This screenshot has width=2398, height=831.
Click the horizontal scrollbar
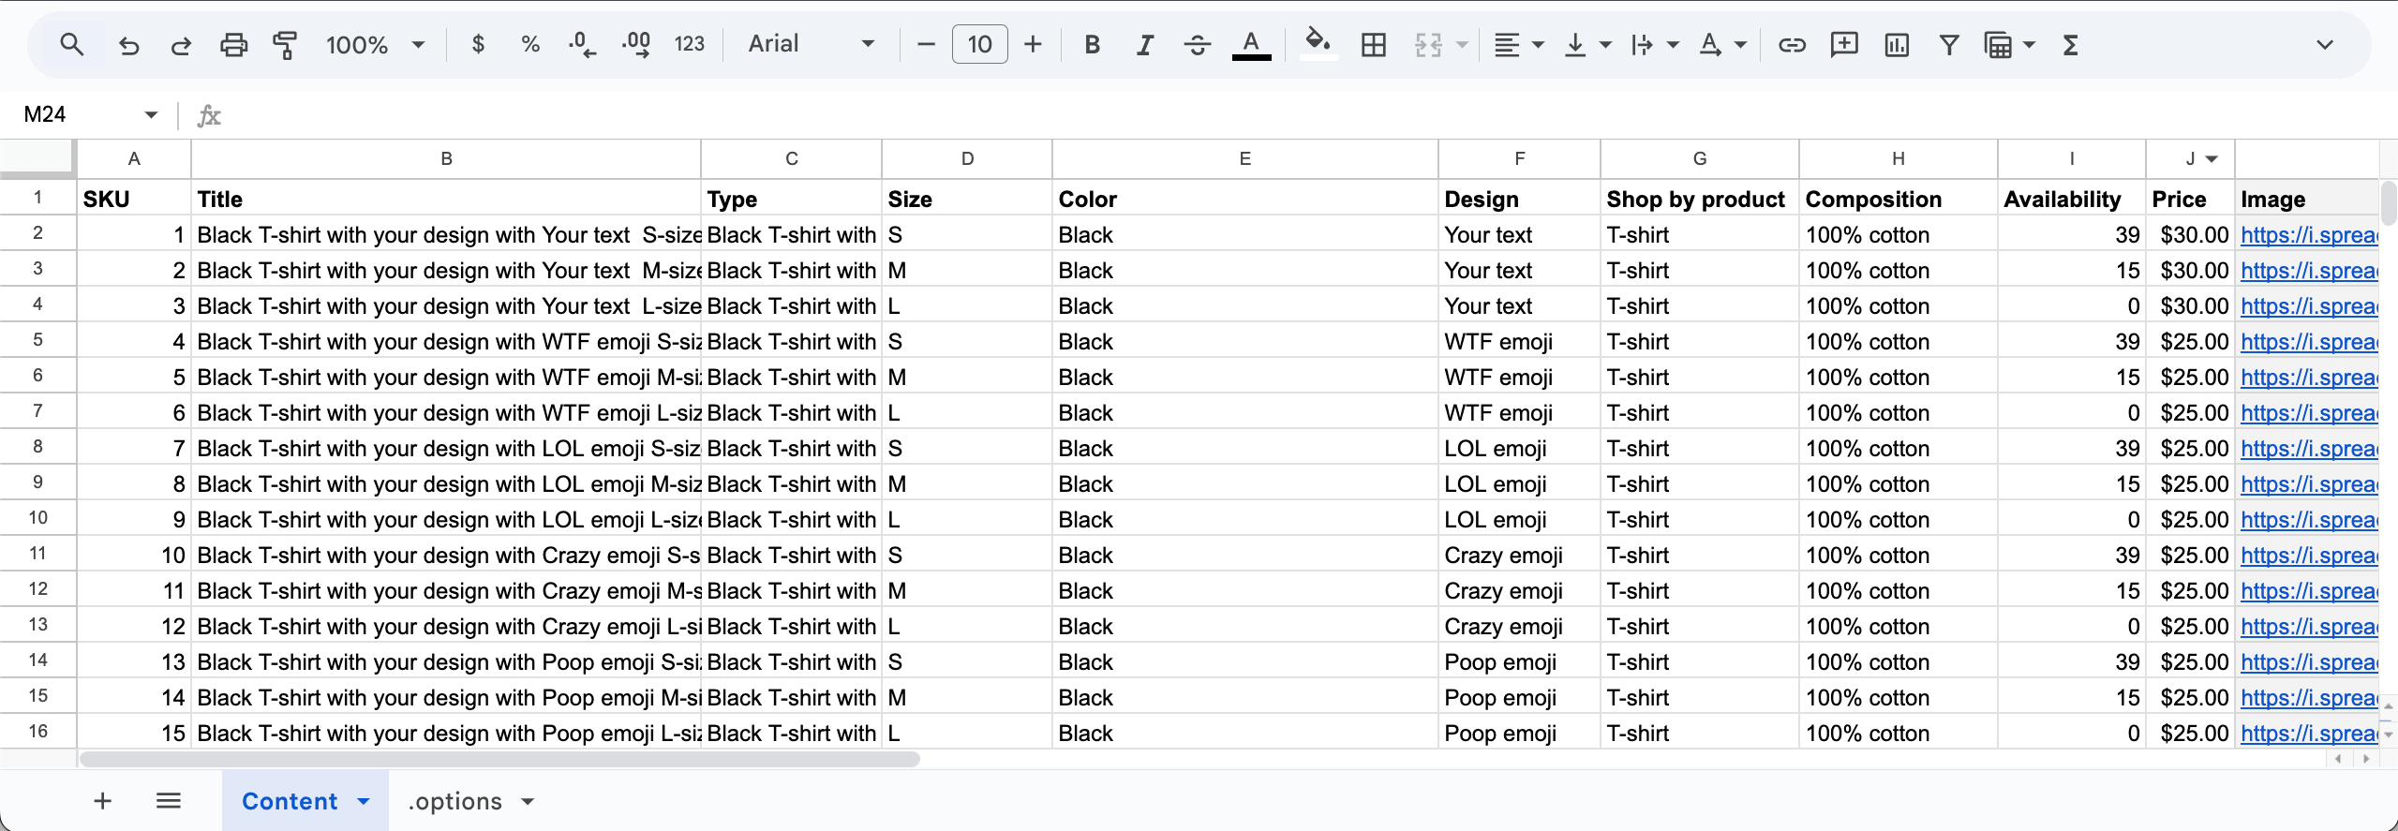coord(499,759)
